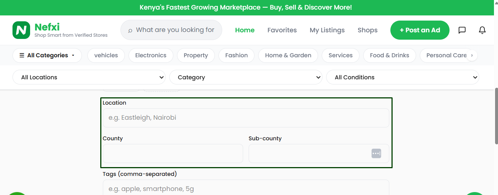Click the search magnifier icon

(x=130, y=30)
